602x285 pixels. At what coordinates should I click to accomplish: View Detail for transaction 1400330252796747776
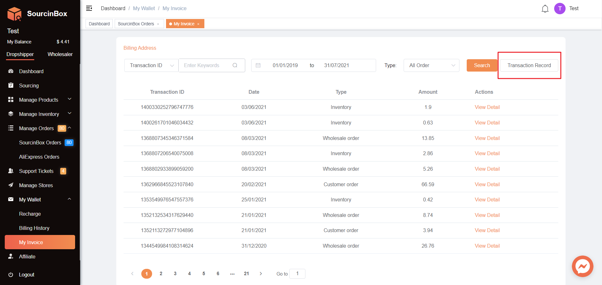click(x=487, y=107)
